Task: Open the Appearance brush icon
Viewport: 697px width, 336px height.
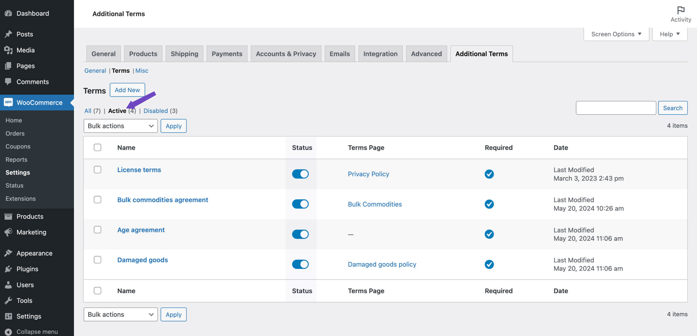Action: [8, 253]
